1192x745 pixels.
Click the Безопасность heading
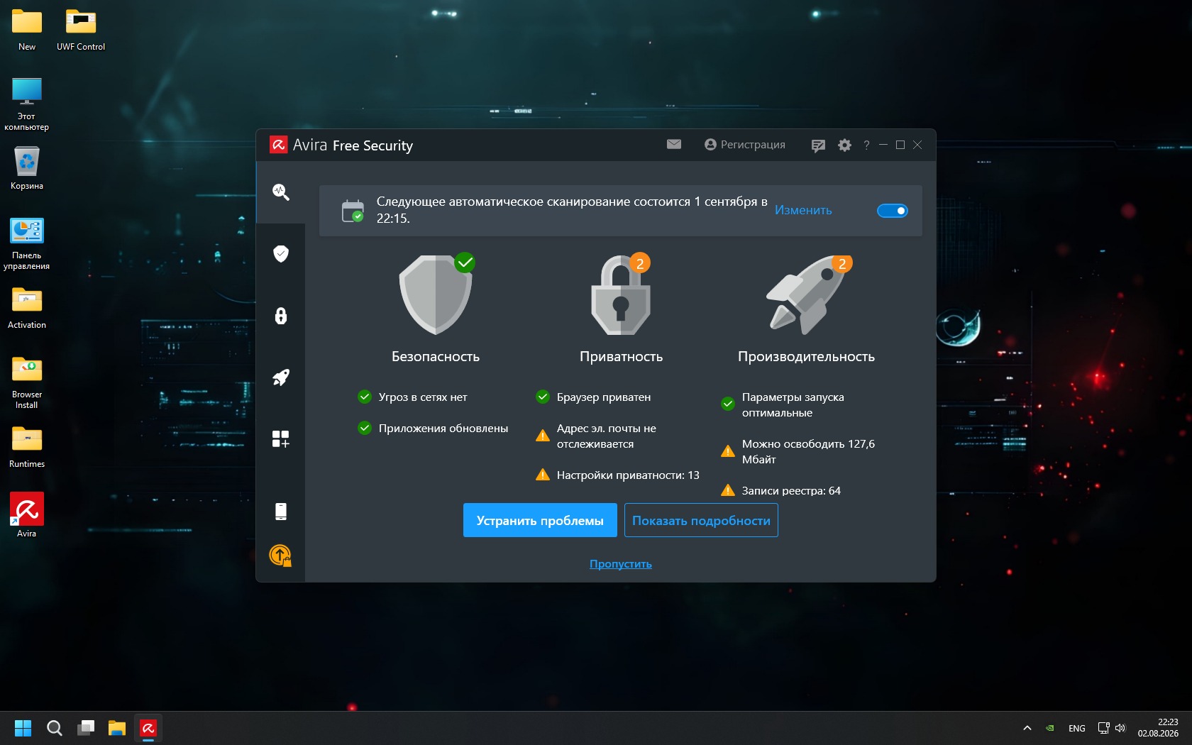pos(436,356)
